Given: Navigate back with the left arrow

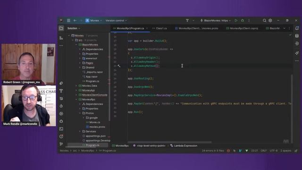Looking at the screenshot, I should pos(75,20).
